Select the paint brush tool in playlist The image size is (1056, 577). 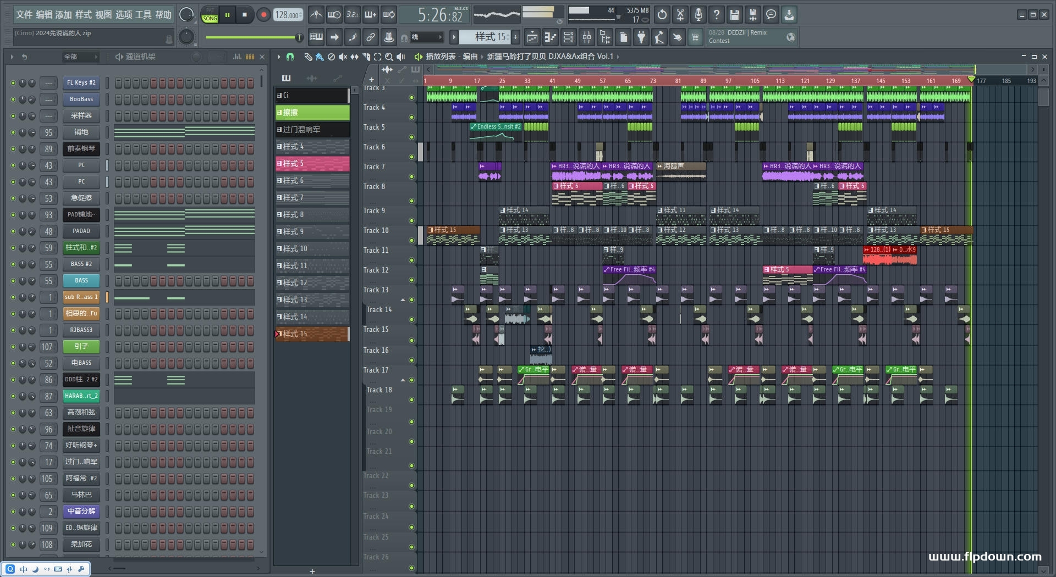(x=320, y=57)
